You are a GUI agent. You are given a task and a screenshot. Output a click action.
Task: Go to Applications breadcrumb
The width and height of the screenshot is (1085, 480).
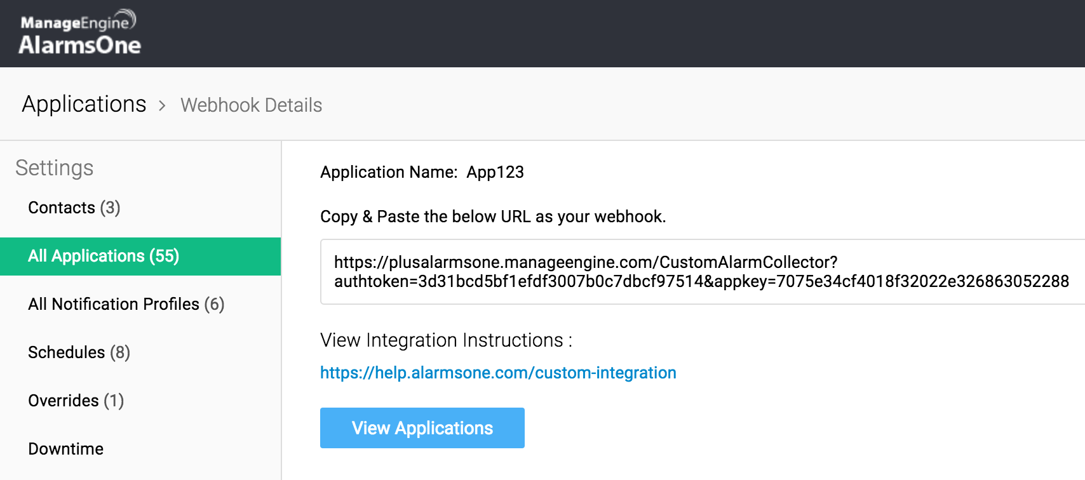coord(84,104)
